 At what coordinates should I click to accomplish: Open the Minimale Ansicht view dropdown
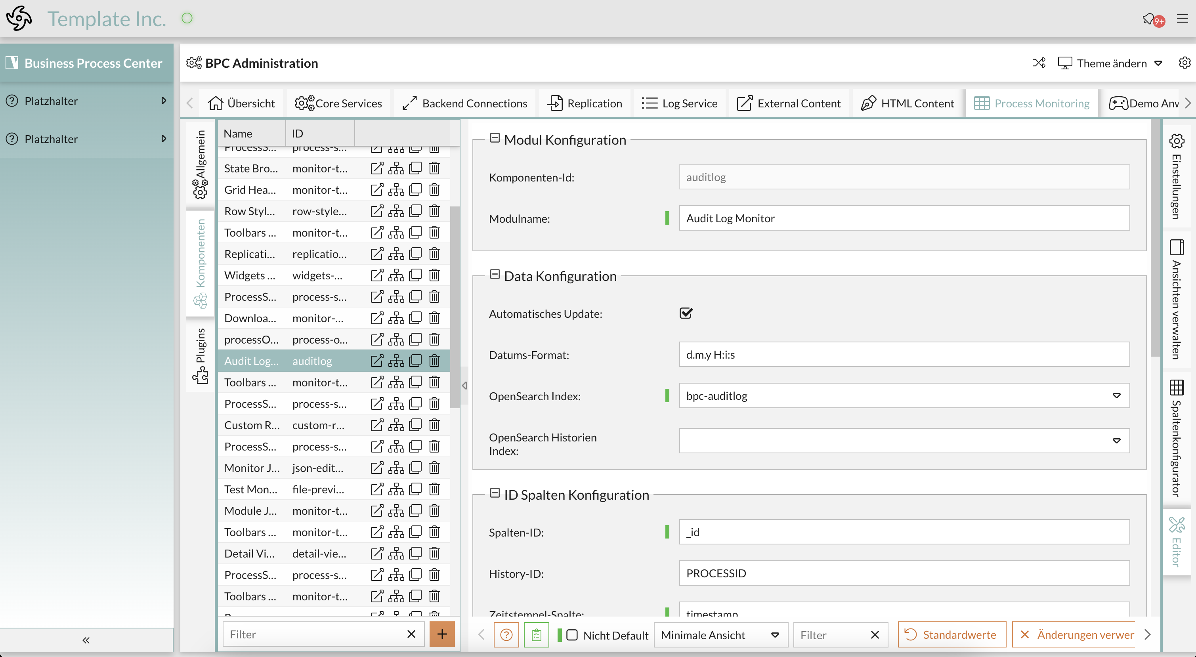pos(720,635)
